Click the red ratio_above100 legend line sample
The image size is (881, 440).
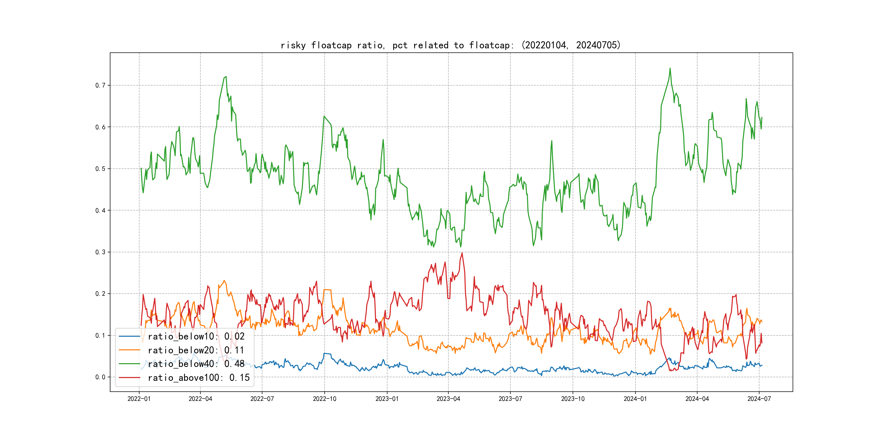pos(130,378)
